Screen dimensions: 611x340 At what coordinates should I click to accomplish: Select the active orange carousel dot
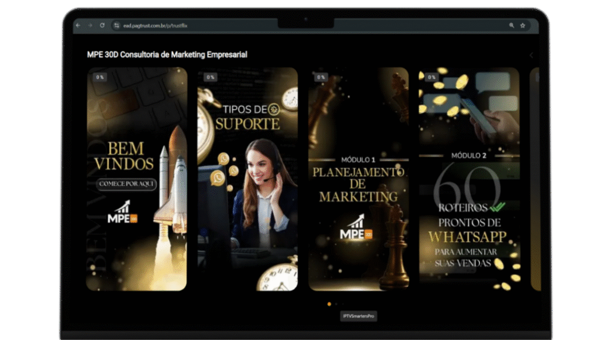pyautogui.click(x=329, y=304)
